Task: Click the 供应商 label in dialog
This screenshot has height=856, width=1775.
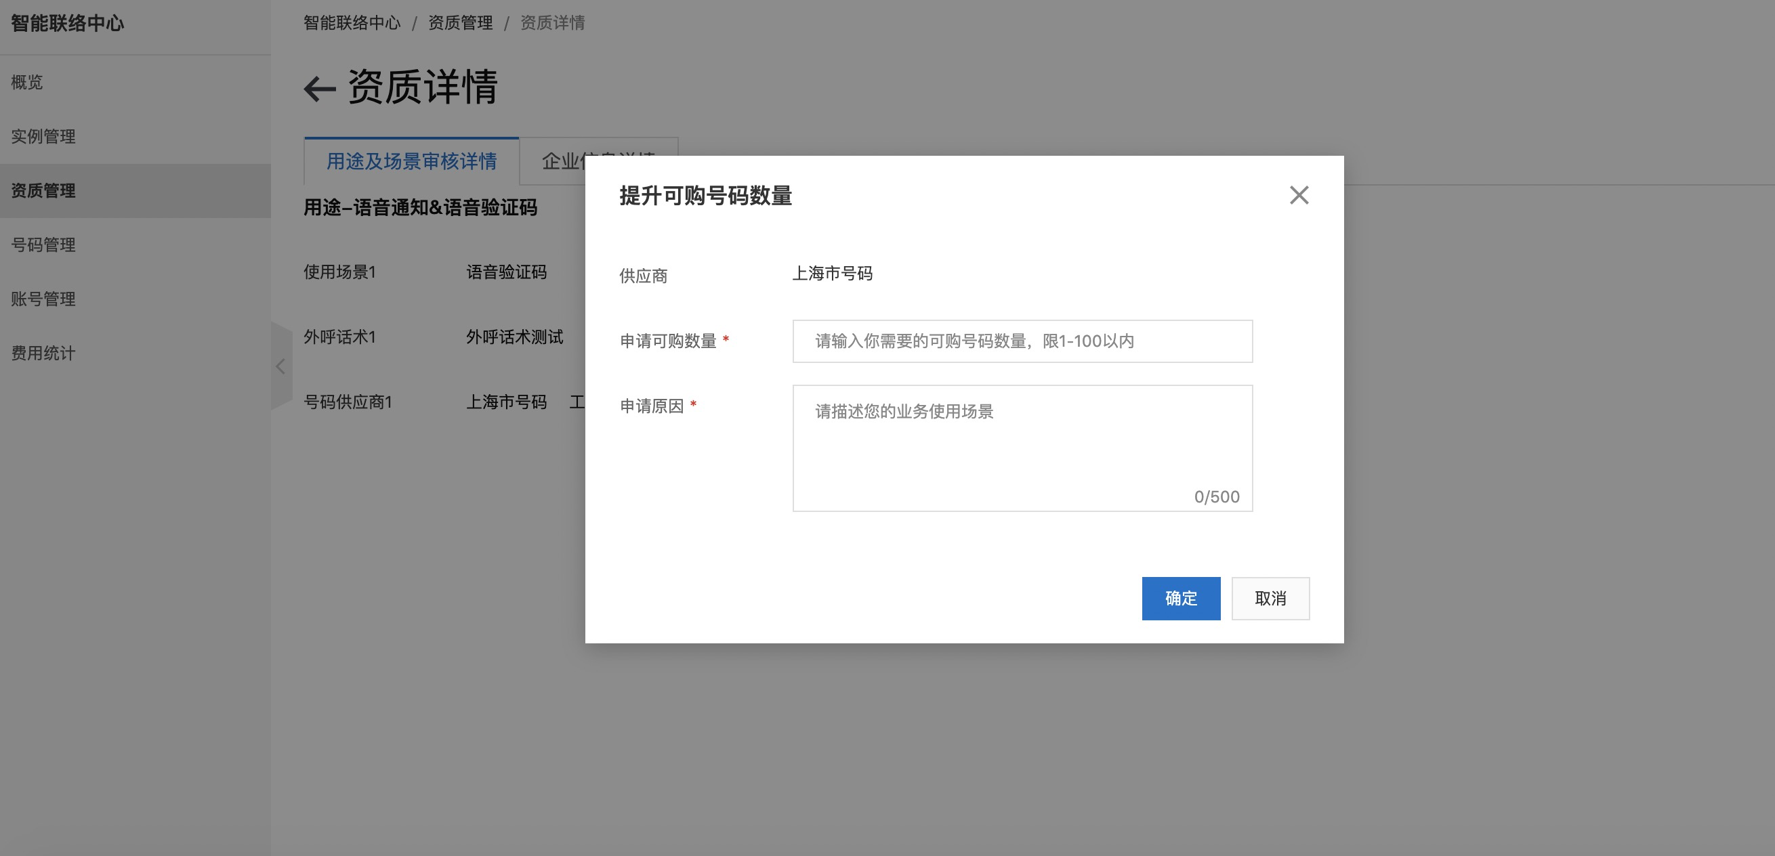Action: [643, 276]
